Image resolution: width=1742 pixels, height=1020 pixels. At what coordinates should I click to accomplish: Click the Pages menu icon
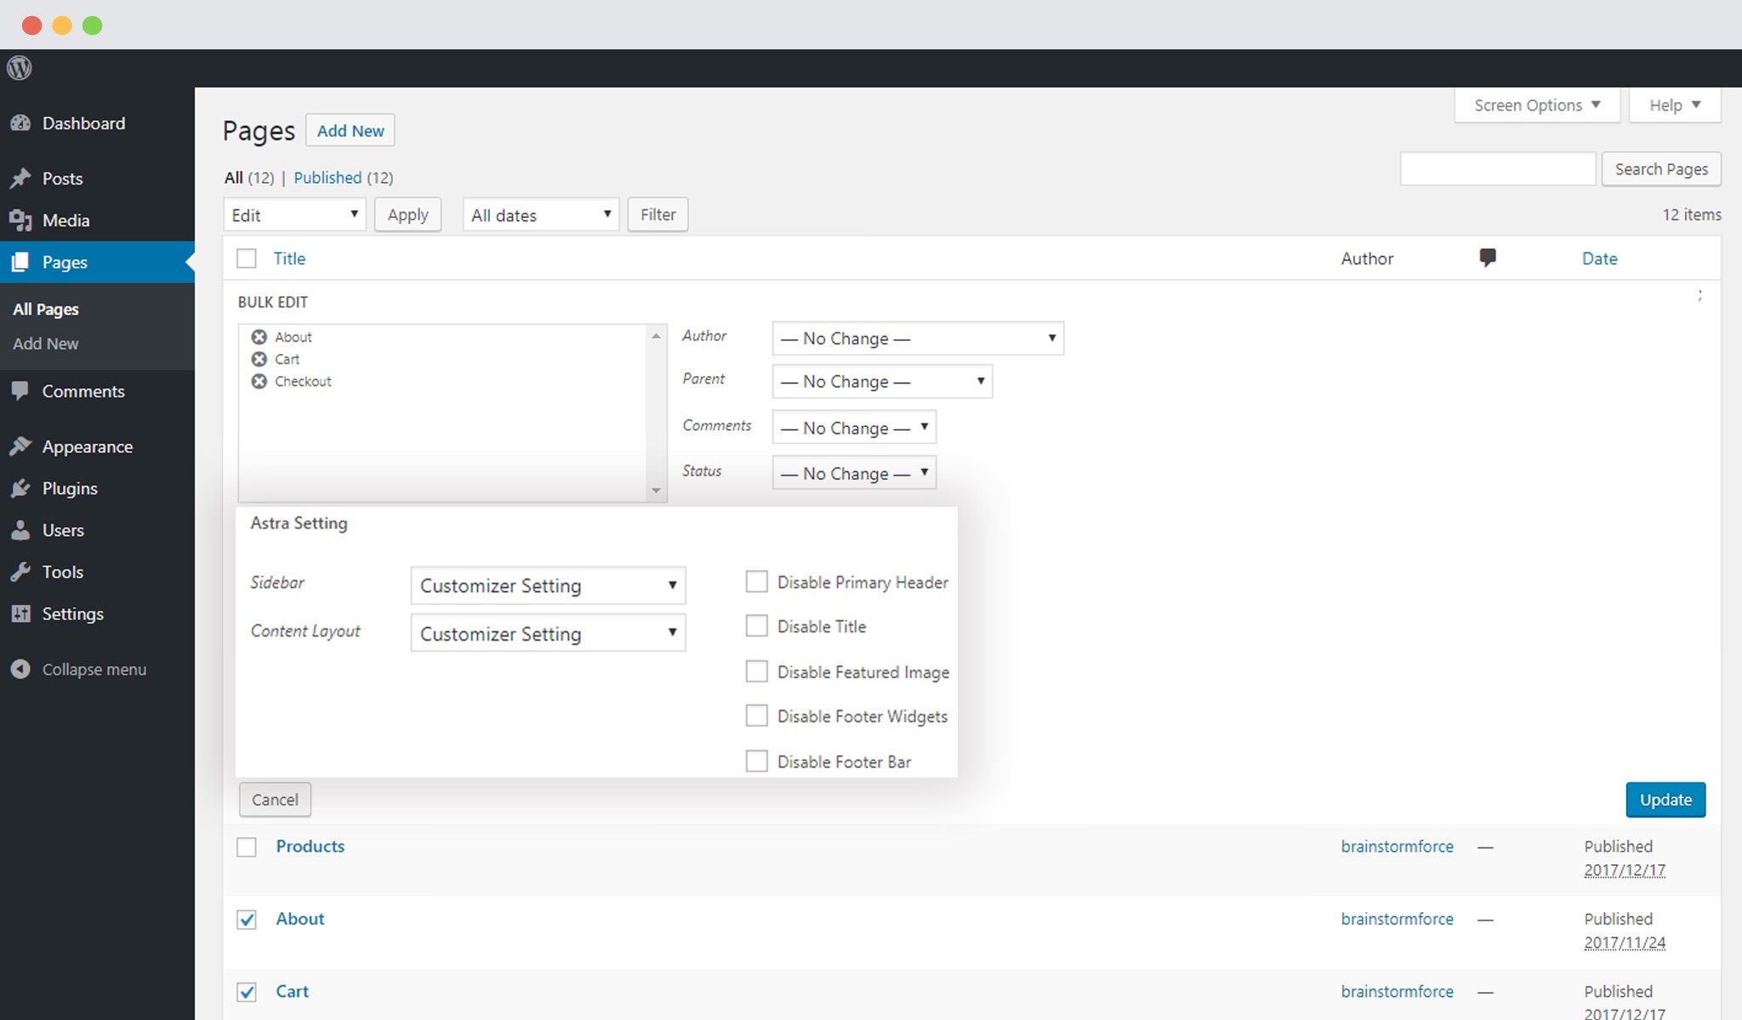click(x=20, y=261)
